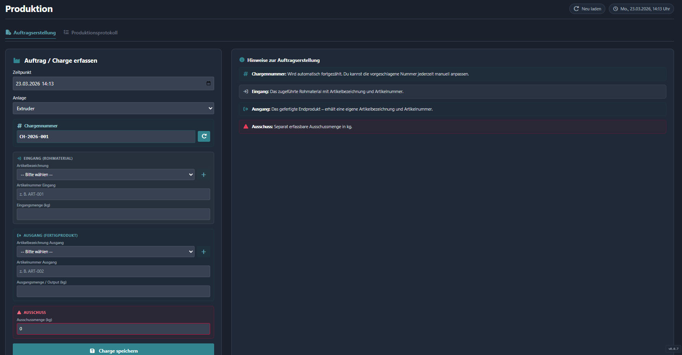Screen dimensions: 682x355
Task: Click into the Eingangsmenge (kg) field
Action: point(113,214)
